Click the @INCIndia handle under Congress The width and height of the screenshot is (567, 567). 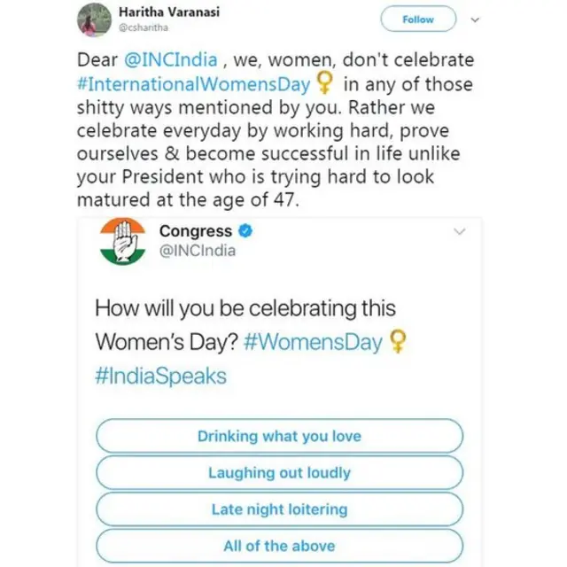pos(198,251)
